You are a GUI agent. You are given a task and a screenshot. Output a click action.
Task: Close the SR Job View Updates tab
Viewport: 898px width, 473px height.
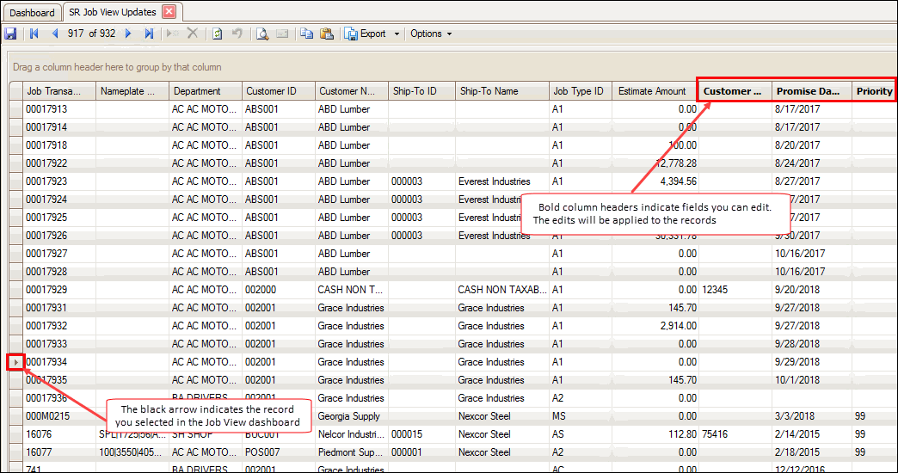(x=169, y=12)
